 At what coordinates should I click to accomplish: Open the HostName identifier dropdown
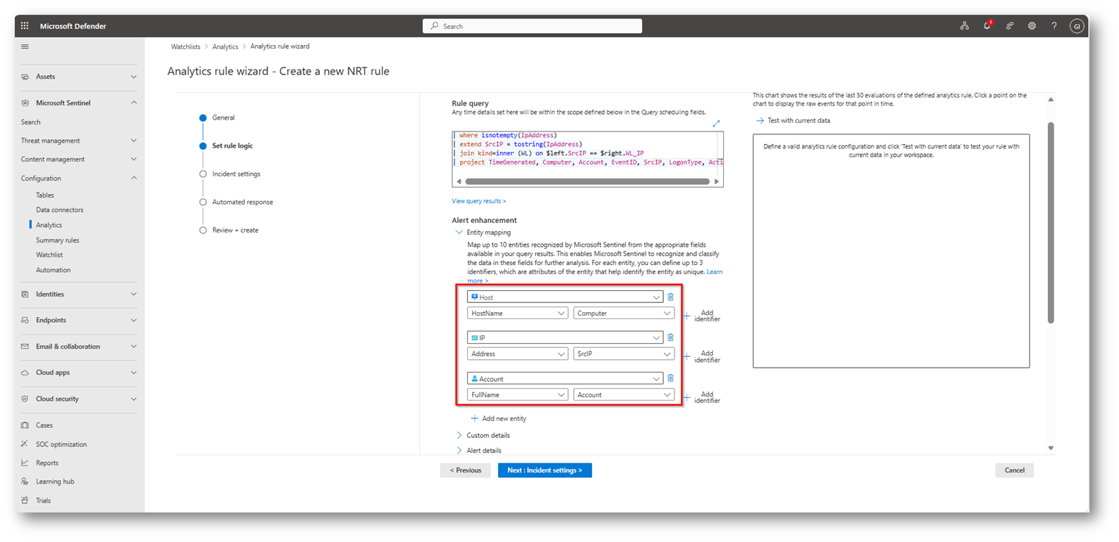tap(518, 314)
